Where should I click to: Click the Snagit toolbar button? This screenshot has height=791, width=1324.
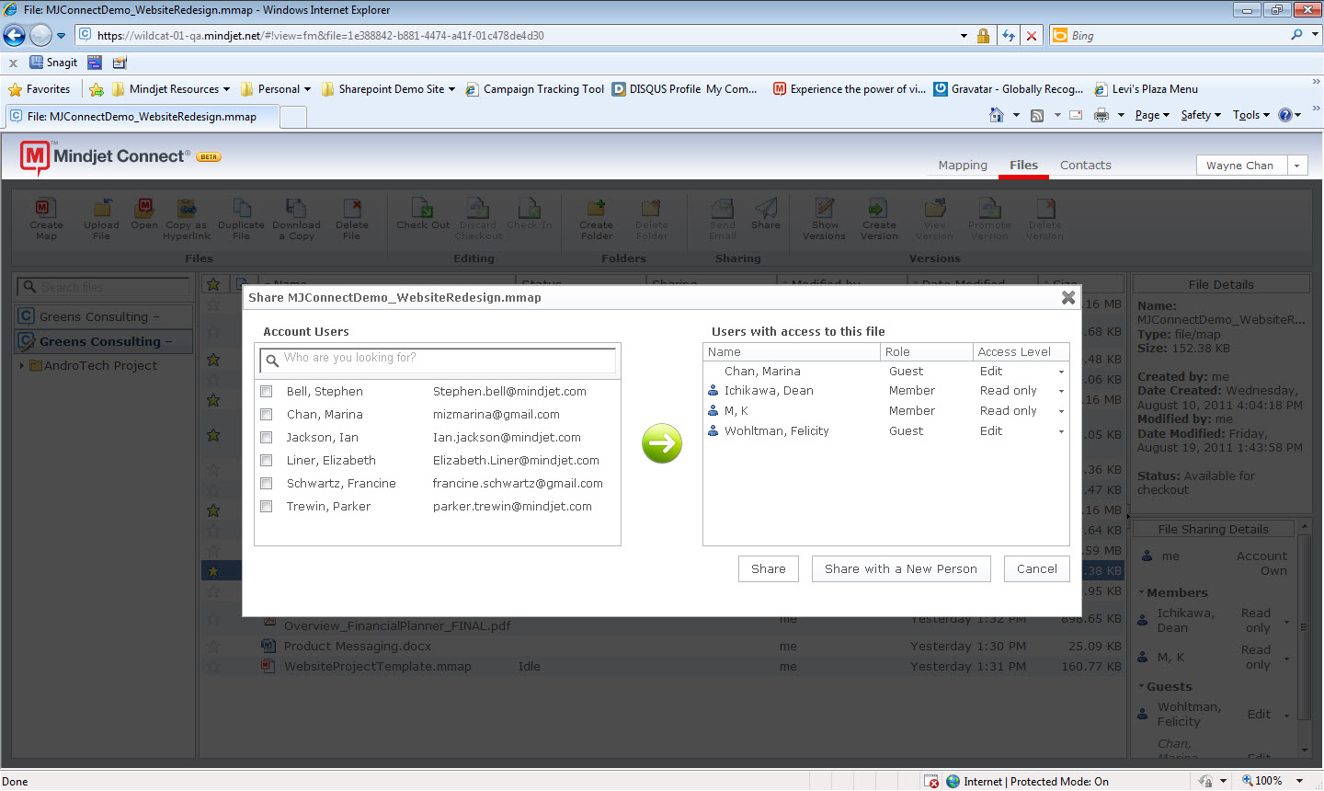[x=53, y=63]
